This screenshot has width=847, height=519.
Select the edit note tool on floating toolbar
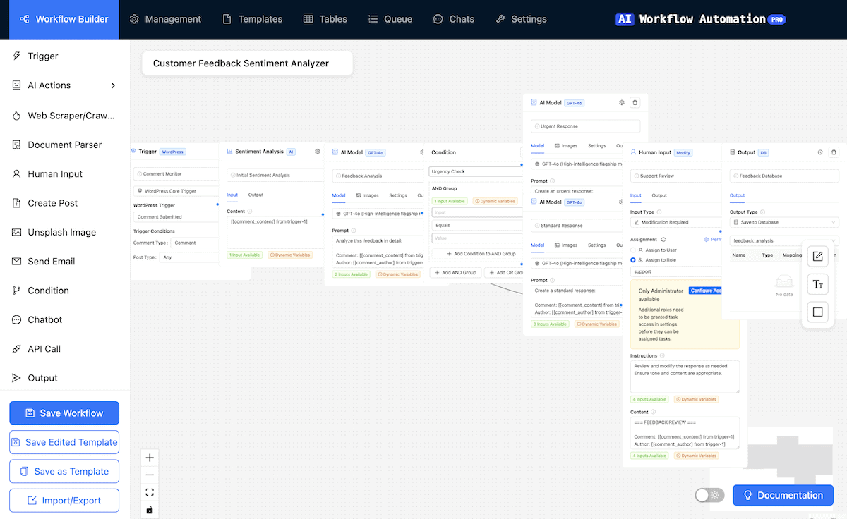tap(818, 257)
